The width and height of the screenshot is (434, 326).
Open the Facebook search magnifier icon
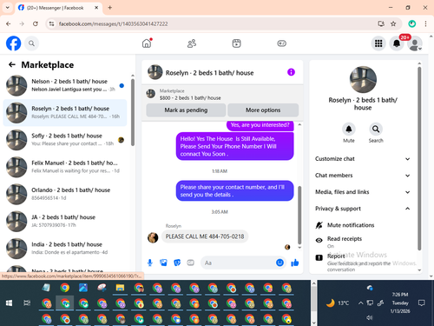[x=31, y=43]
